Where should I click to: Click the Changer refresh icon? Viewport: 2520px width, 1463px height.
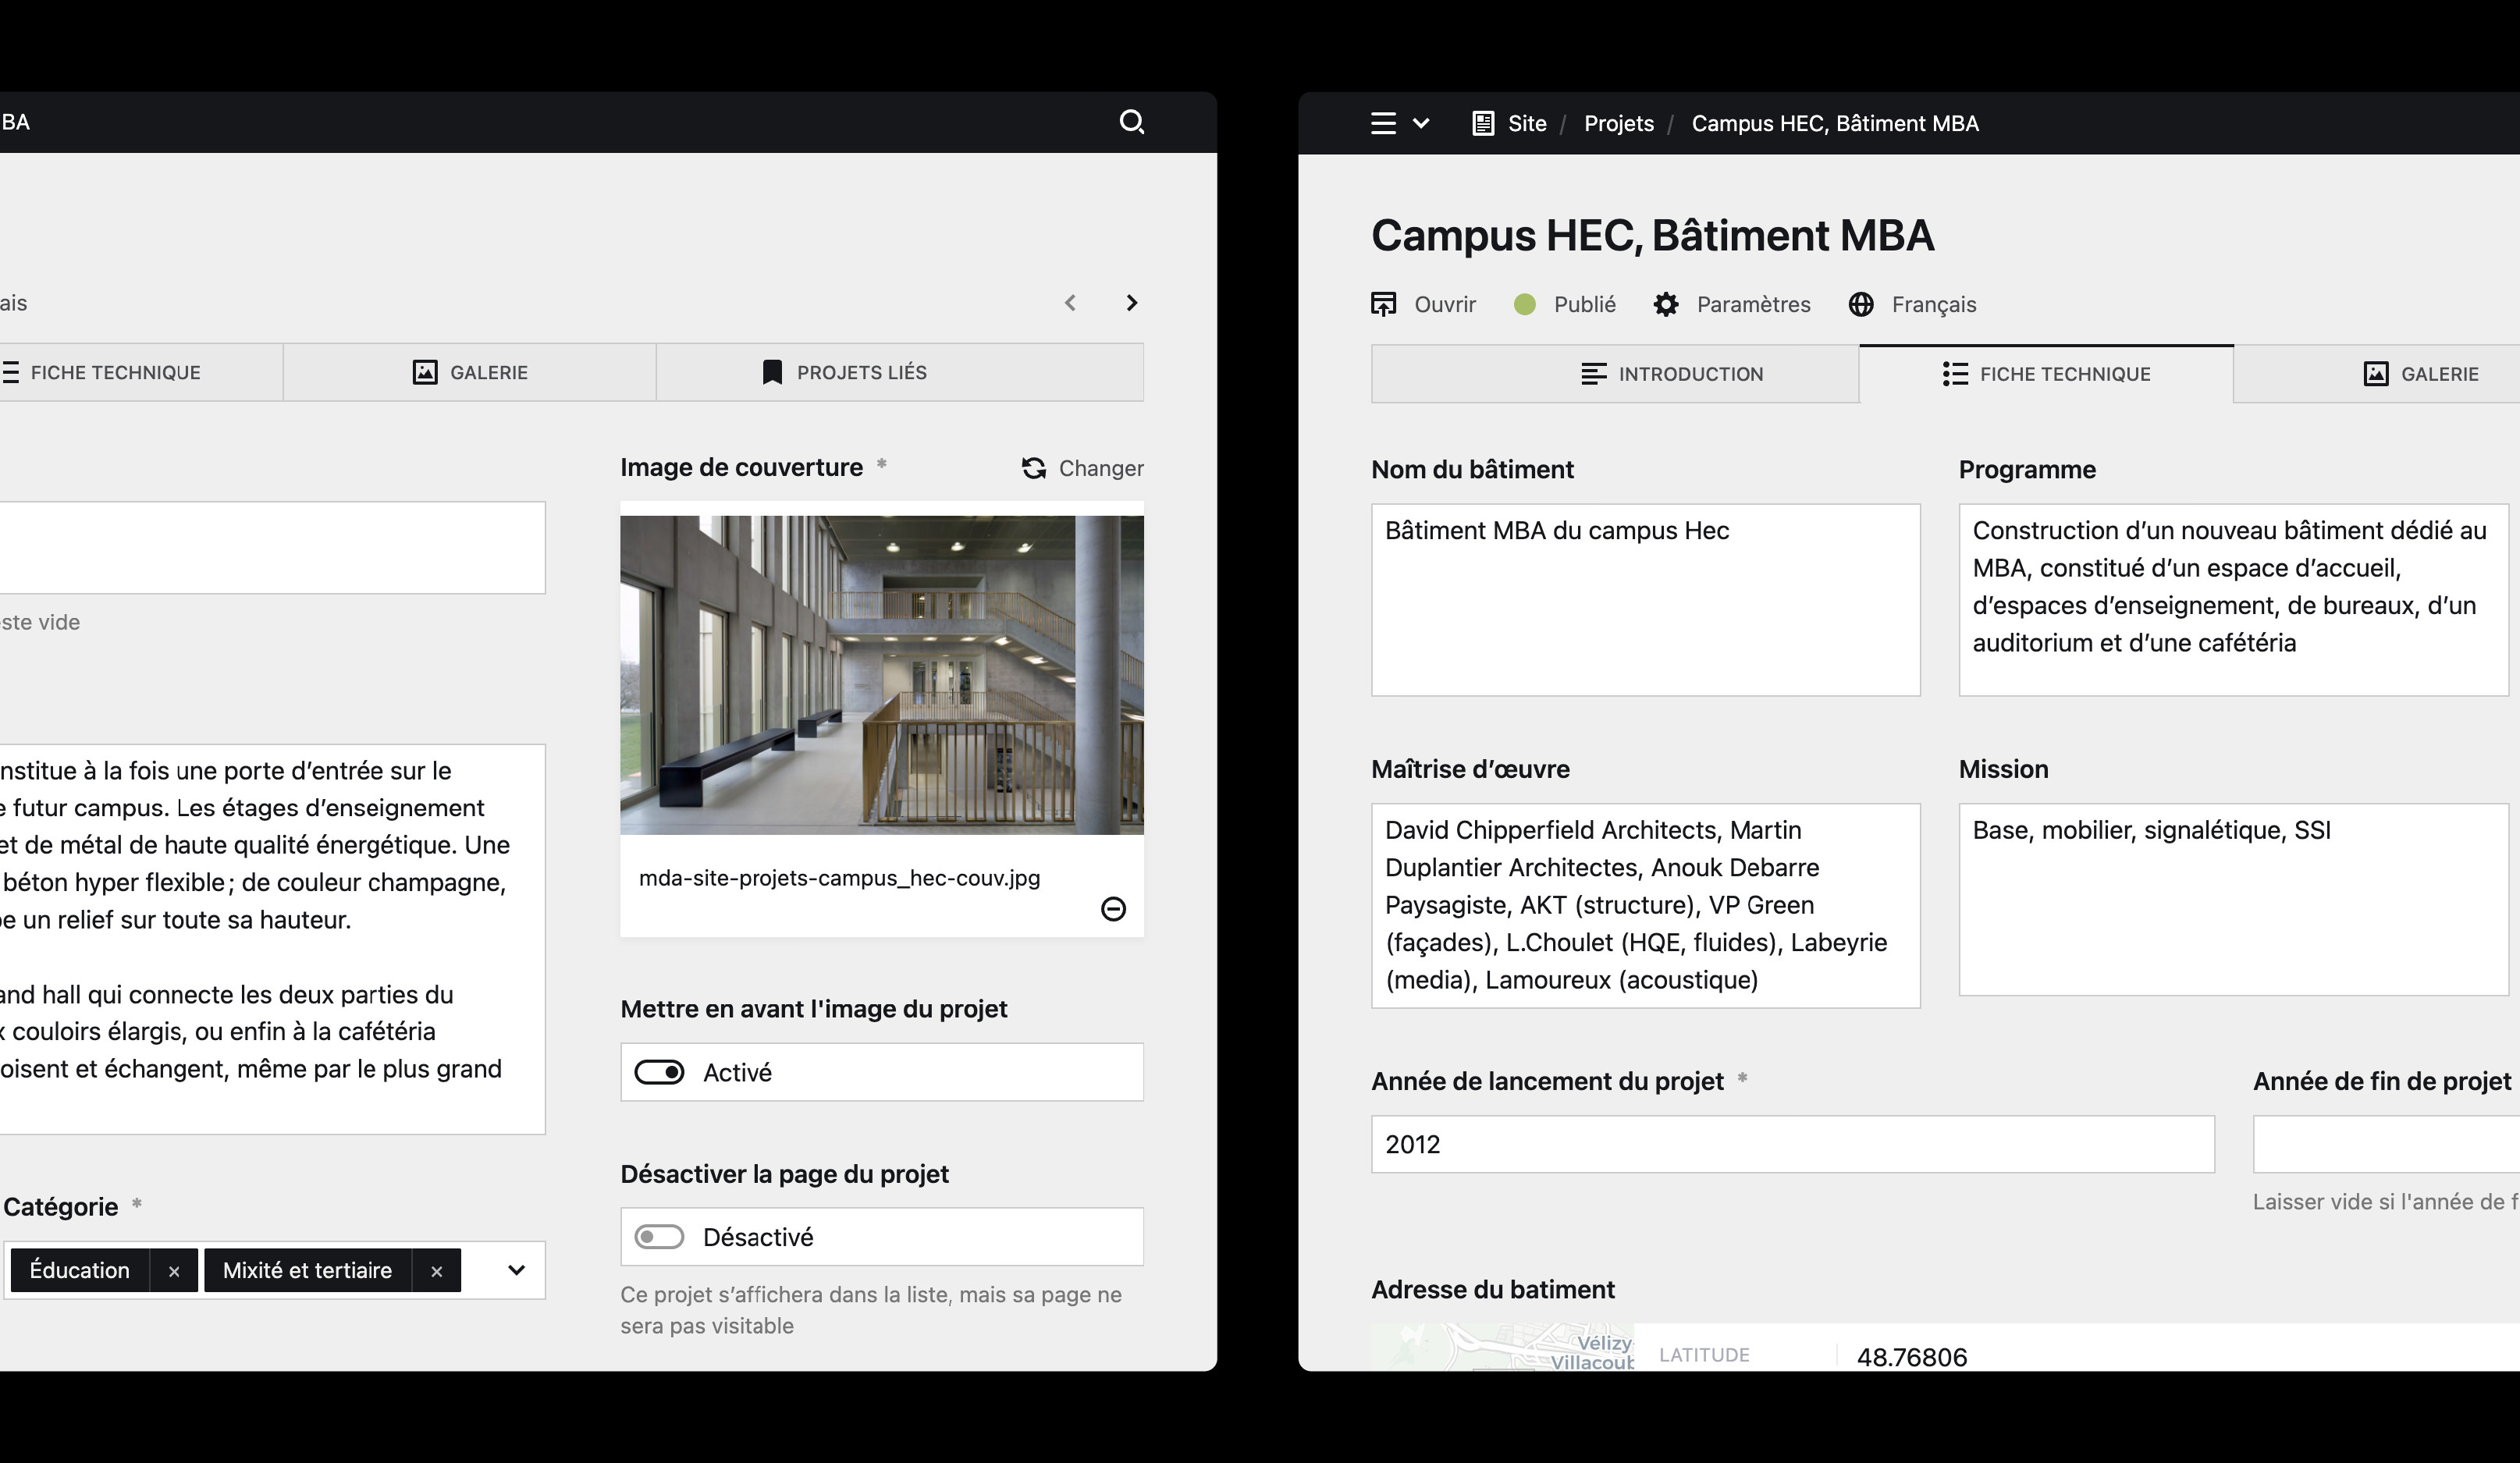click(x=1034, y=468)
